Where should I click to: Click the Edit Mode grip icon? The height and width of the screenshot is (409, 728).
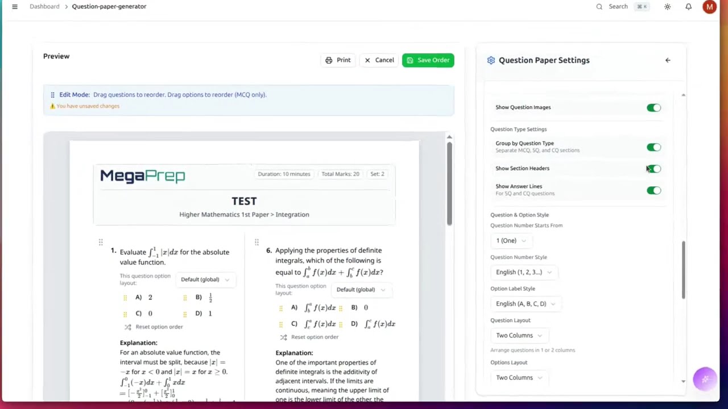coord(52,95)
